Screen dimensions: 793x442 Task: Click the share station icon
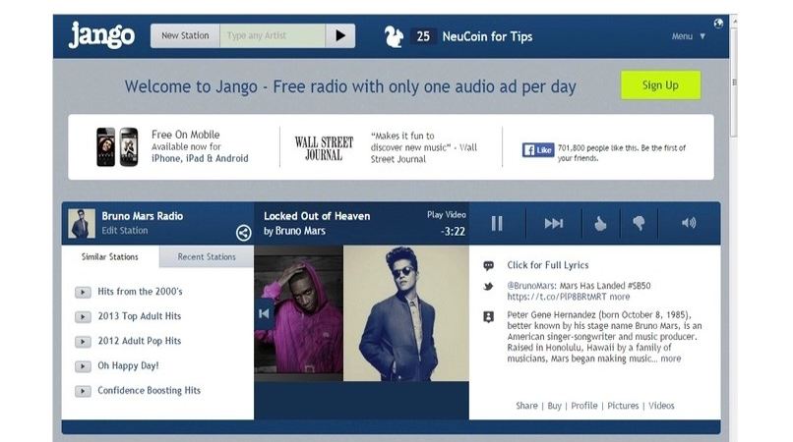243,233
